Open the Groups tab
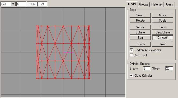Screen dimensions: 178x98 click(144, 4)
